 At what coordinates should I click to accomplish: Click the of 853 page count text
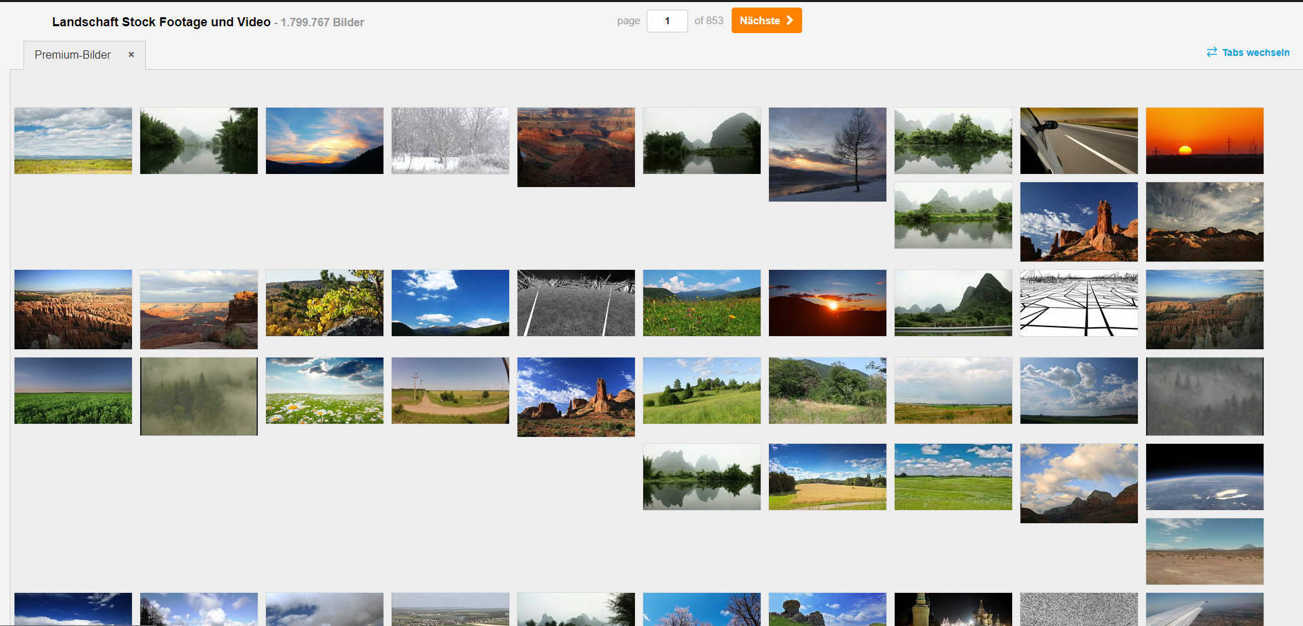click(x=709, y=21)
